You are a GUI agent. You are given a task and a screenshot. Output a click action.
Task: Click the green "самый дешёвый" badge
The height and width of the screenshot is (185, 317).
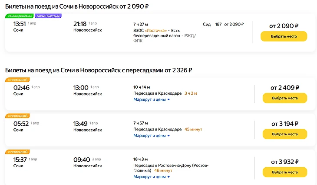(19, 16)
